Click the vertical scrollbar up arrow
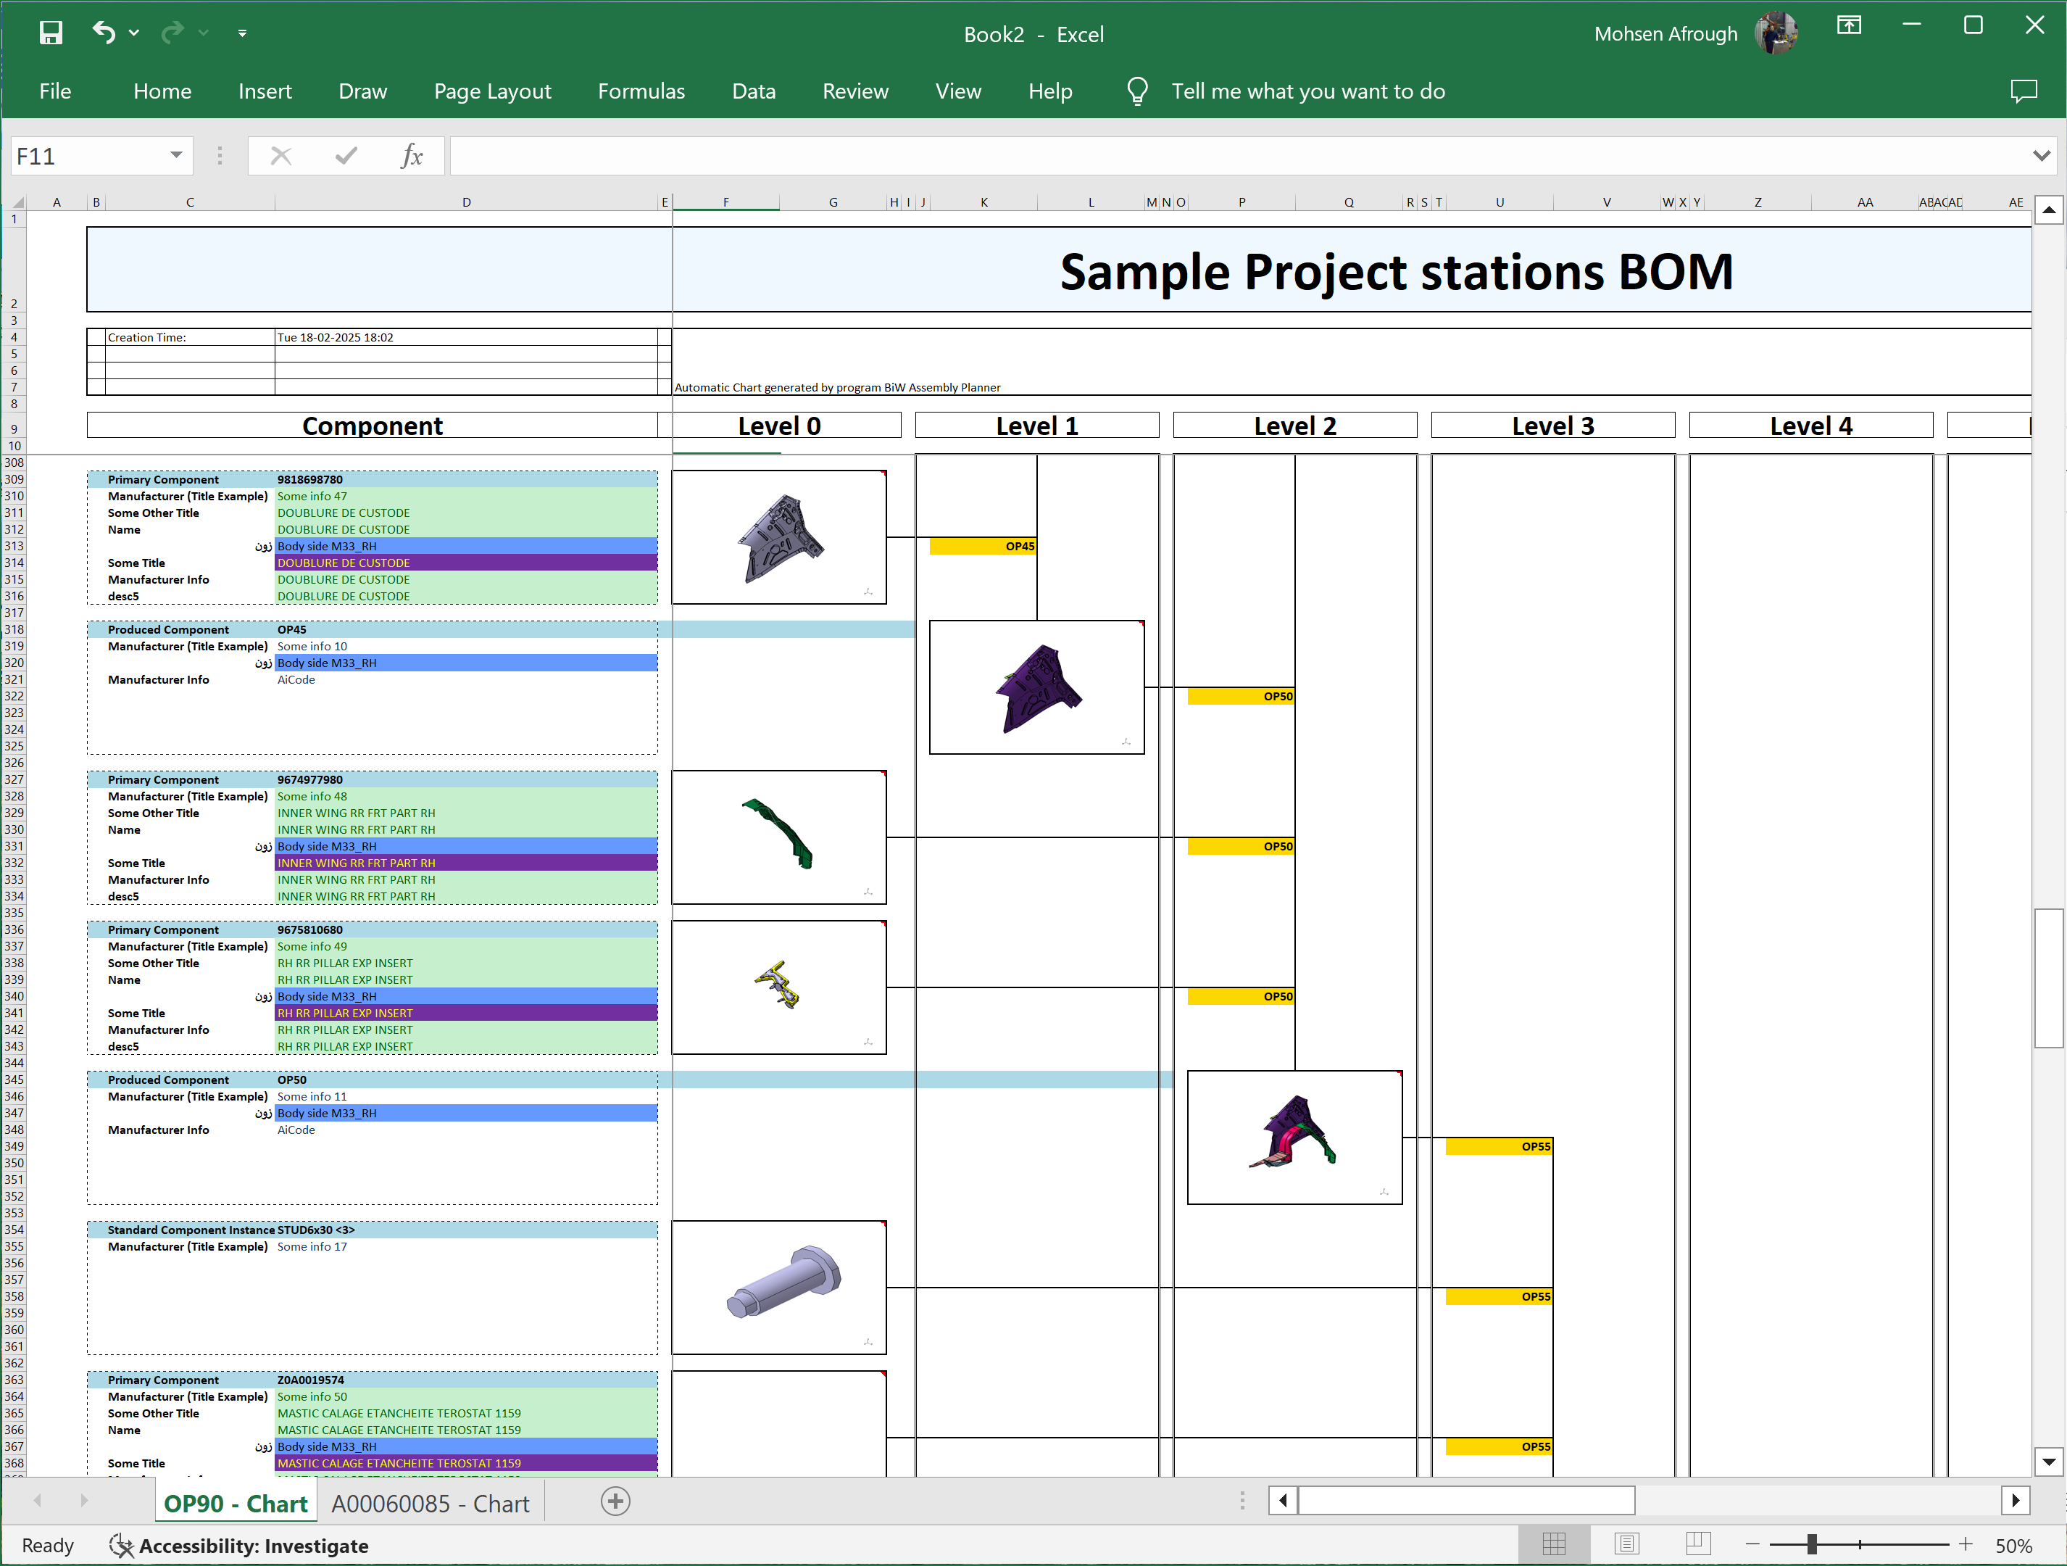 click(2048, 210)
